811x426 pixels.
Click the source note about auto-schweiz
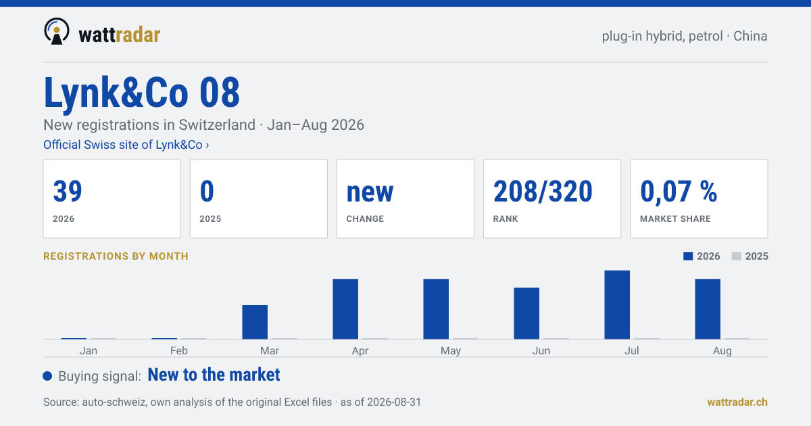tap(232, 402)
